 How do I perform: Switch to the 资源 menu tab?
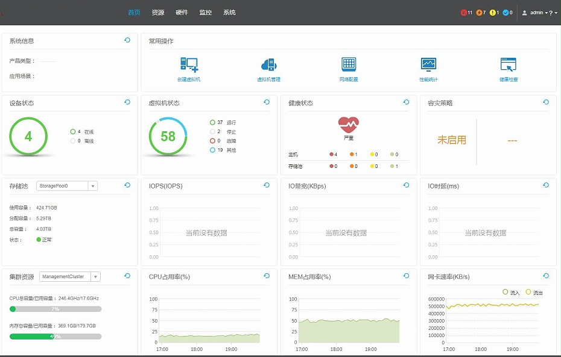tap(157, 12)
